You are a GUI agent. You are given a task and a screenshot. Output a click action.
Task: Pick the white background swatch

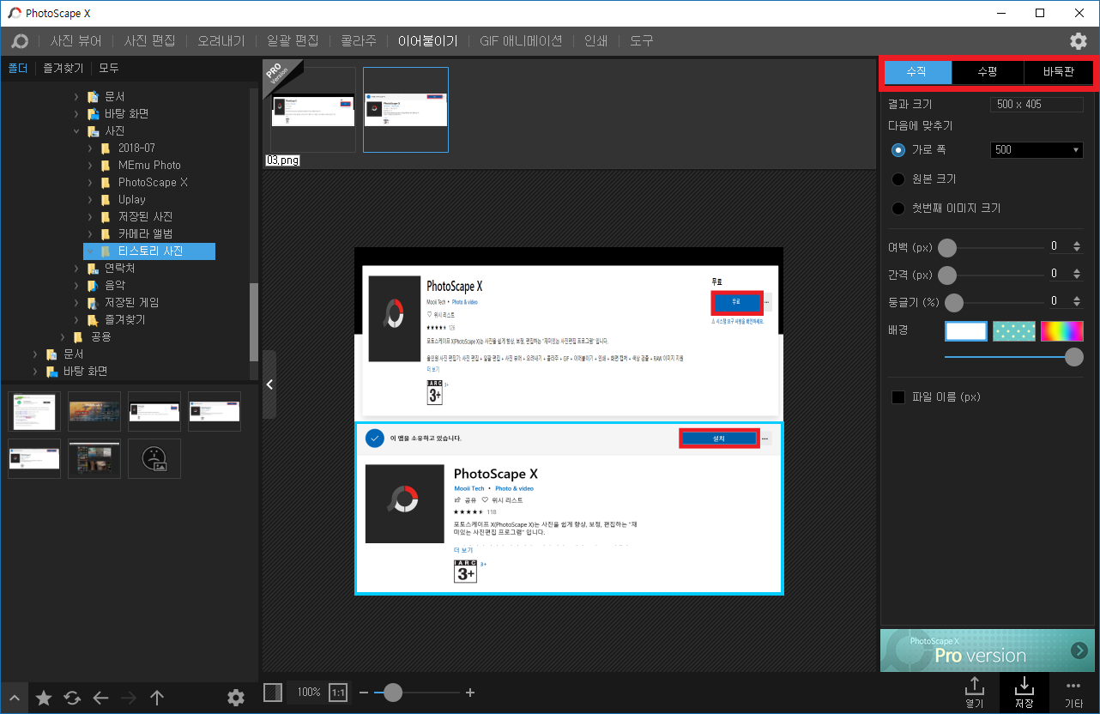[x=966, y=331]
